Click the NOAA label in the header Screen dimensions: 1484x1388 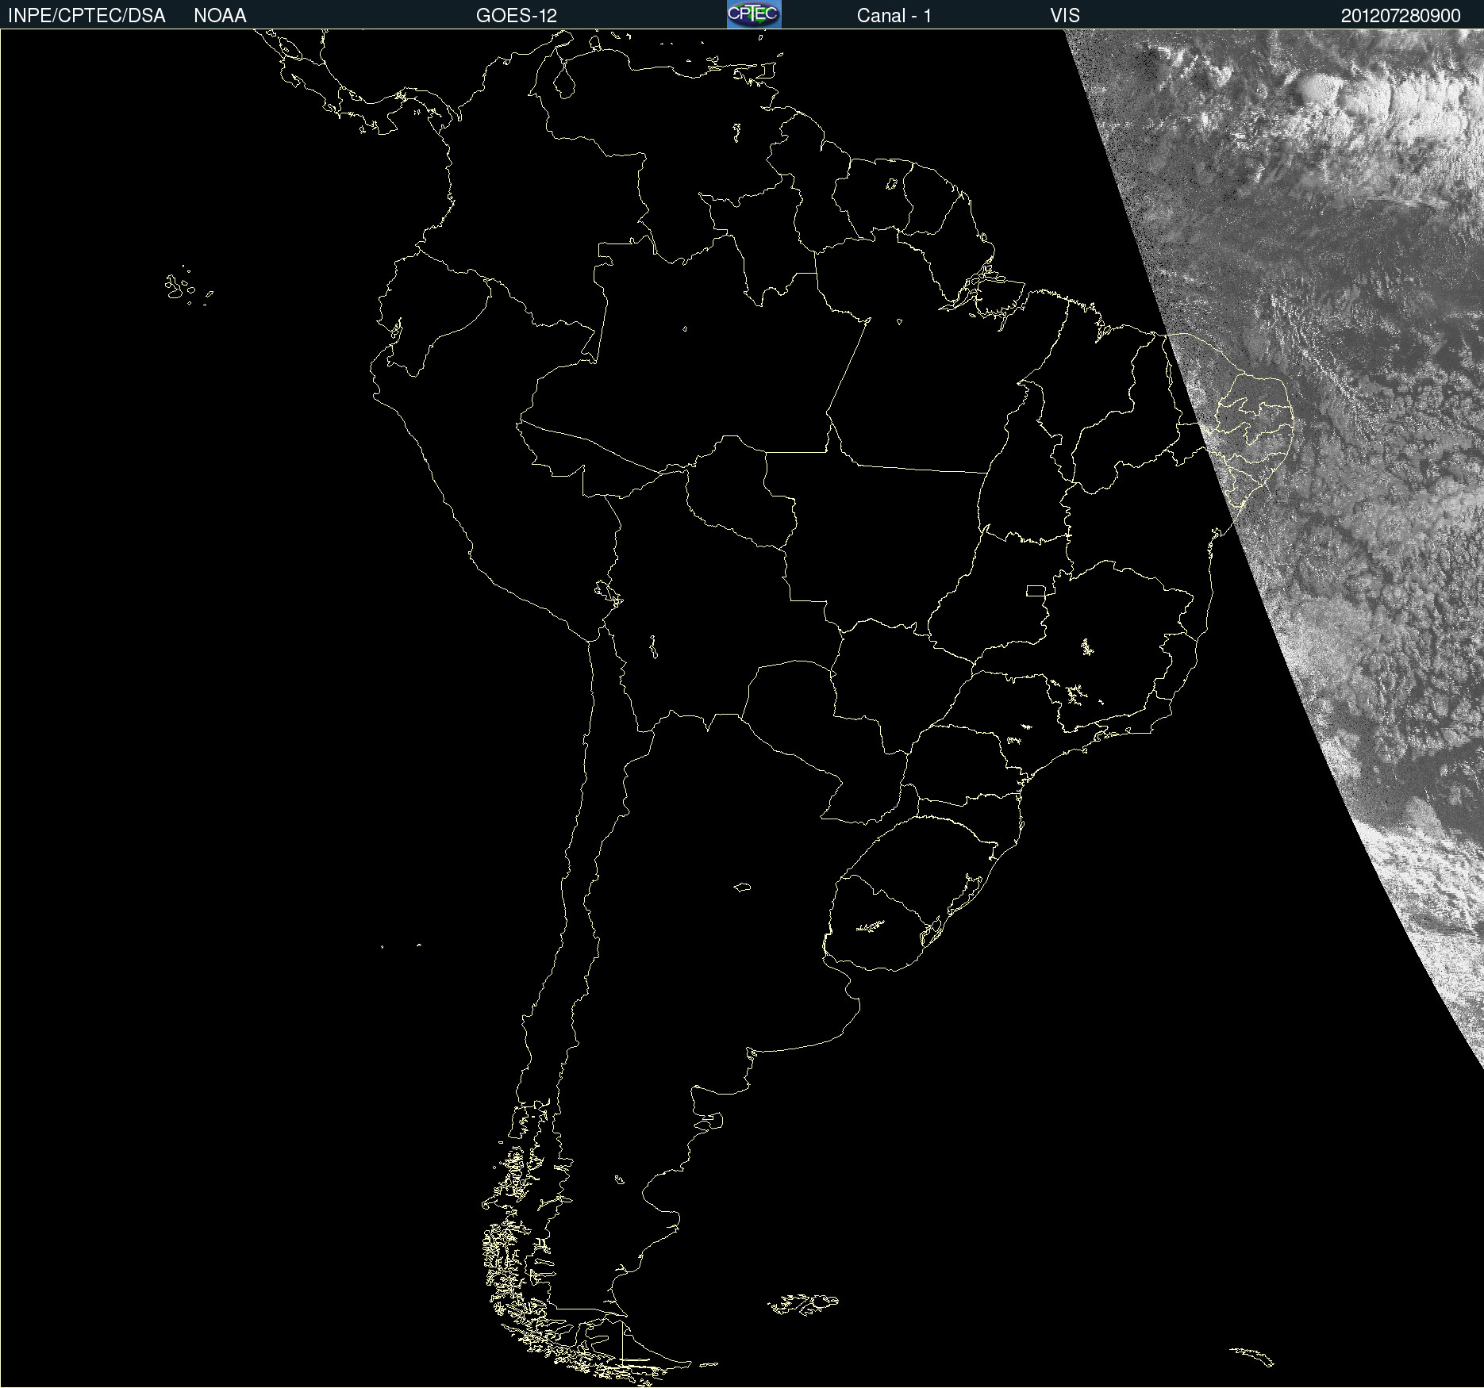[220, 16]
